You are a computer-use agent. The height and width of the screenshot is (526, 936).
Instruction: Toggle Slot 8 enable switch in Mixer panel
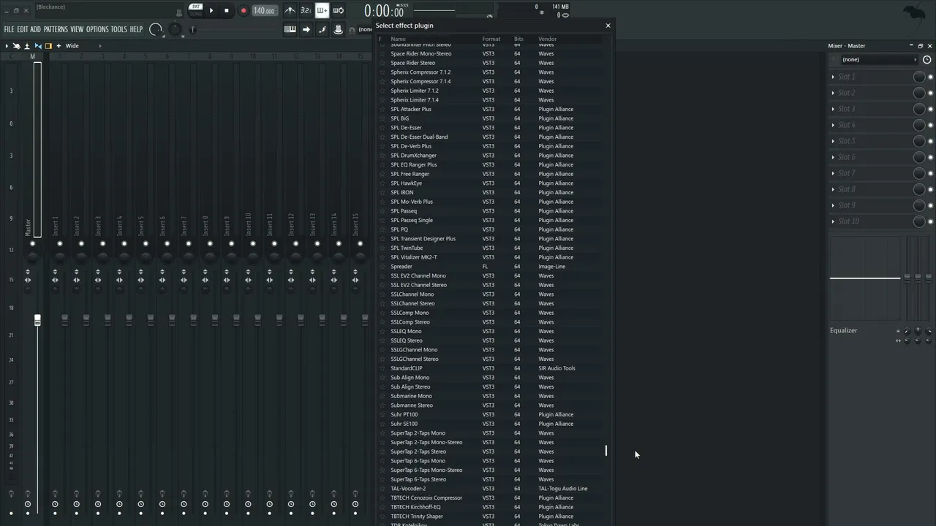[930, 189]
